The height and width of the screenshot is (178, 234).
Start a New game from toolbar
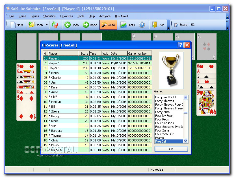point(16,25)
